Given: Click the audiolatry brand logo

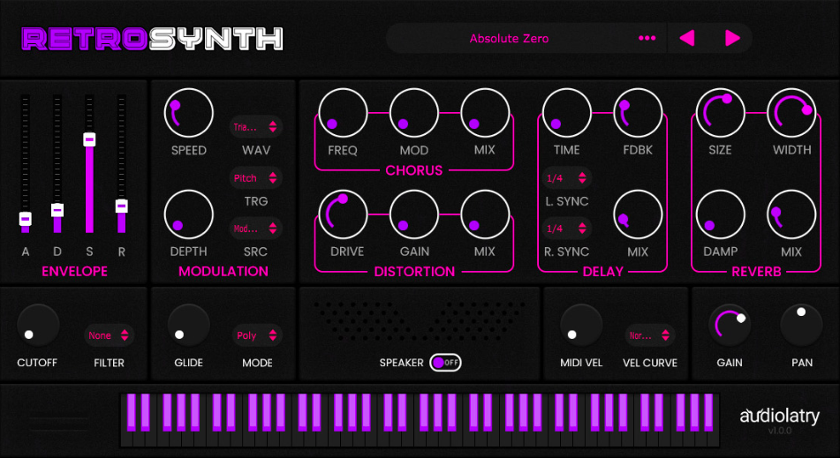Looking at the screenshot, I should tap(779, 417).
